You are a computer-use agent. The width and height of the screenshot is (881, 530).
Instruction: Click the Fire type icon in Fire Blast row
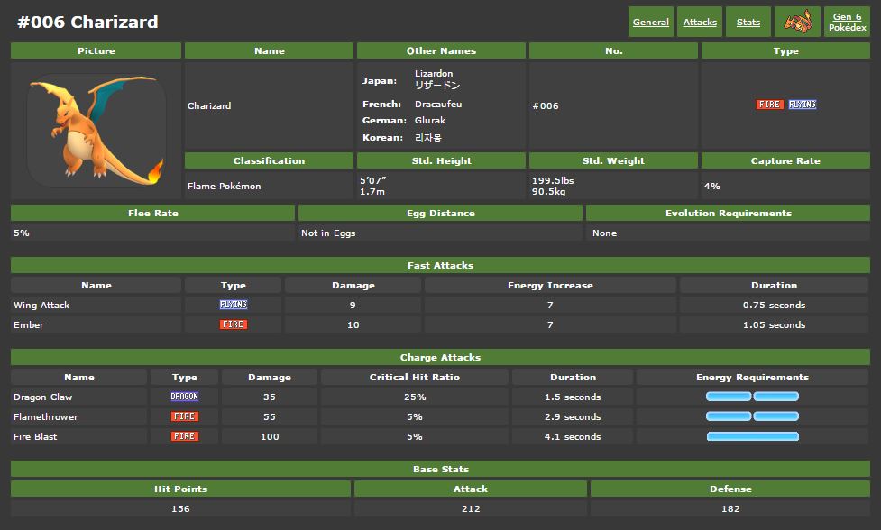[184, 436]
